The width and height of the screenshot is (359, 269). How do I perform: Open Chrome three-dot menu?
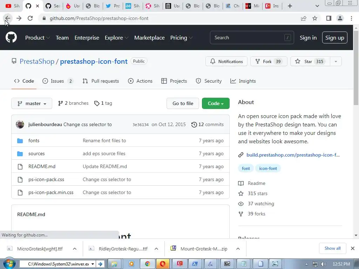[x=351, y=18]
